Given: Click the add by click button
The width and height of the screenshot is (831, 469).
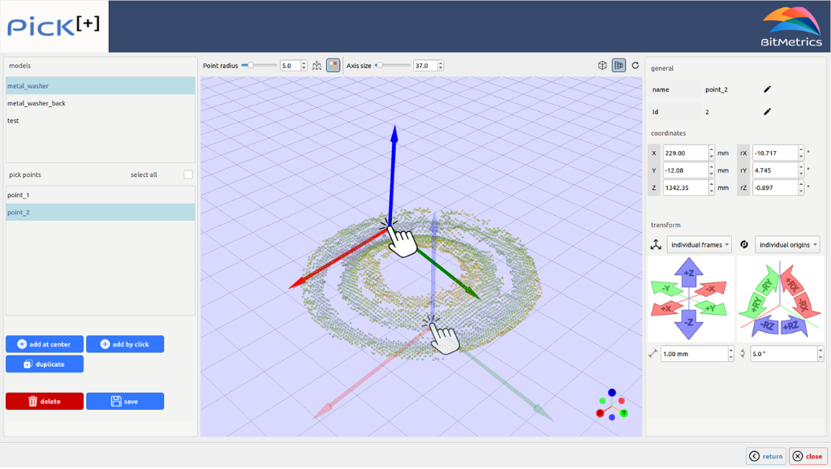Looking at the screenshot, I should [x=125, y=345].
